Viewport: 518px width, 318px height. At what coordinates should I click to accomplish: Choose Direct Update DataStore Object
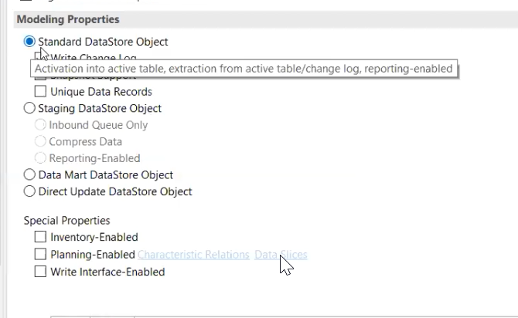tap(29, 191)
